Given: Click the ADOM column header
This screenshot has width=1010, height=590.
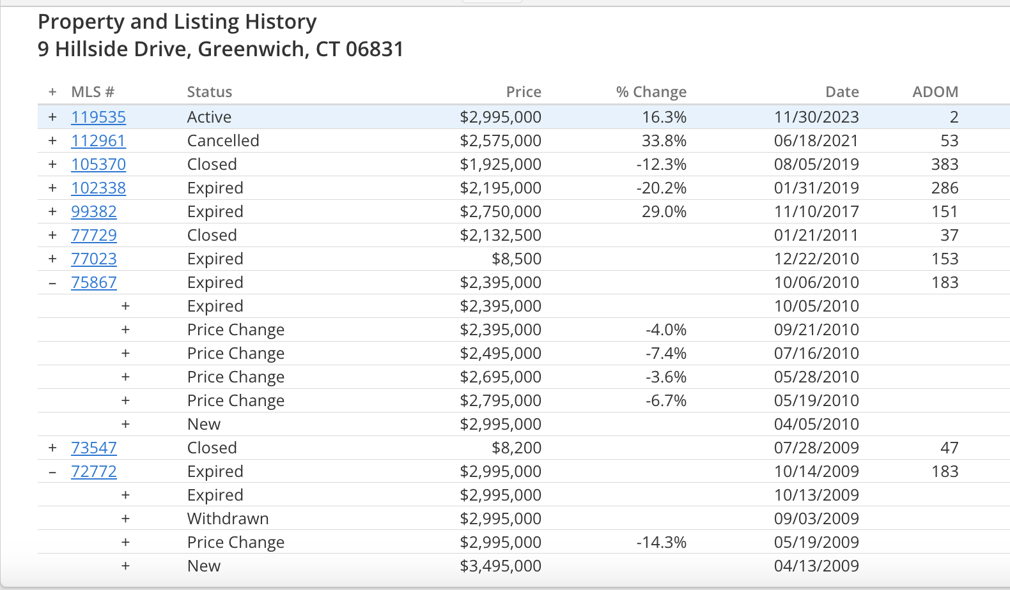Looking at the screenshot, I should (x=935, y=92).
